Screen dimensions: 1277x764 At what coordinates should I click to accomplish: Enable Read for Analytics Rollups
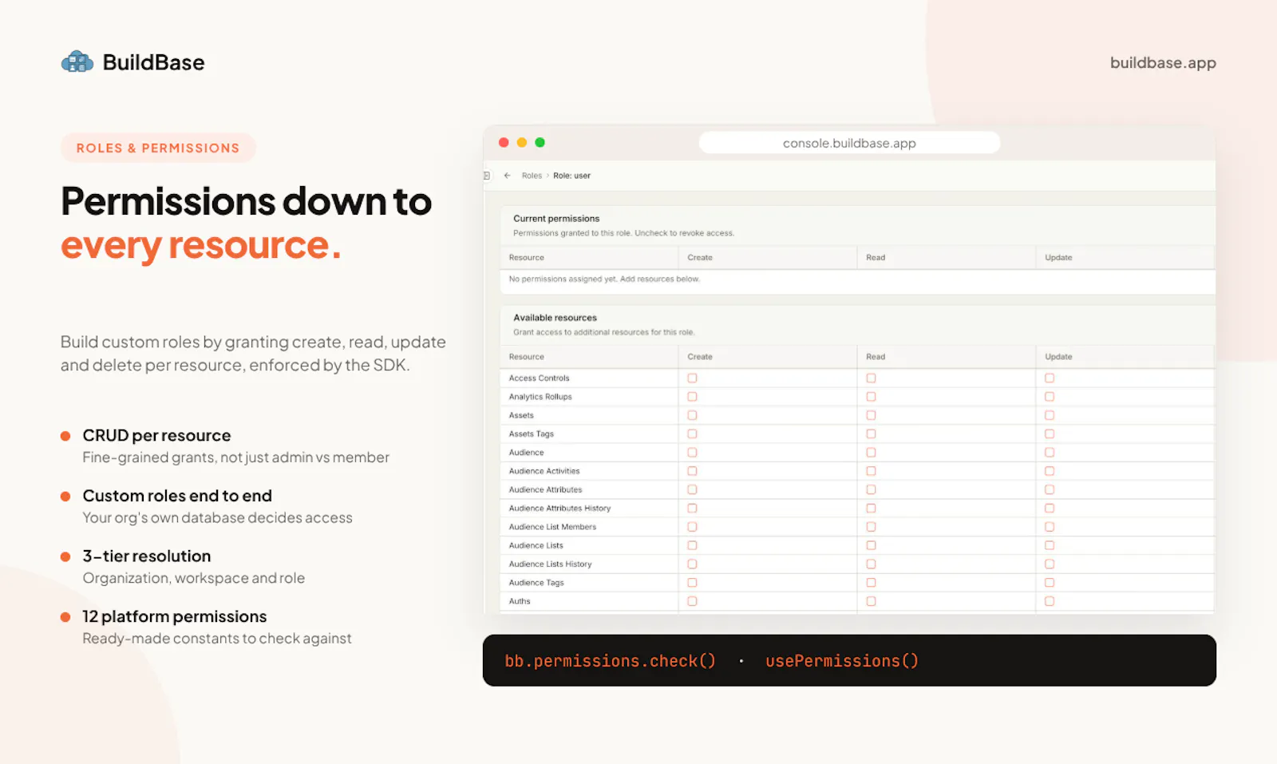click(871, 397)
